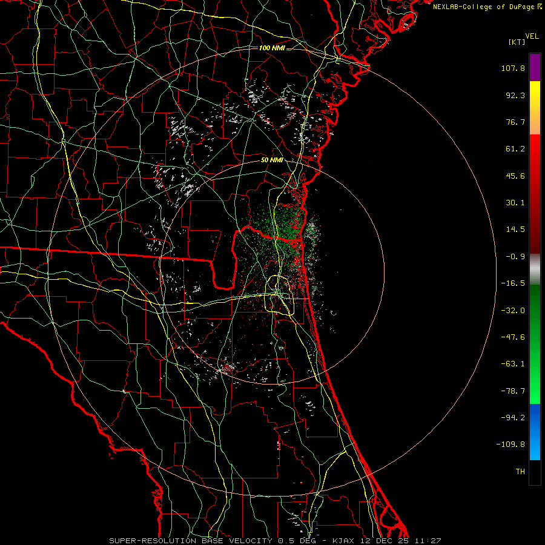Select the 92.3 scale value

click(515, 95)
